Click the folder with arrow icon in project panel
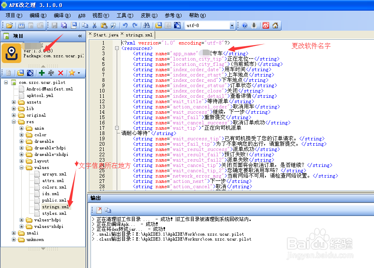374x268 pixels. tap(20, 73)
